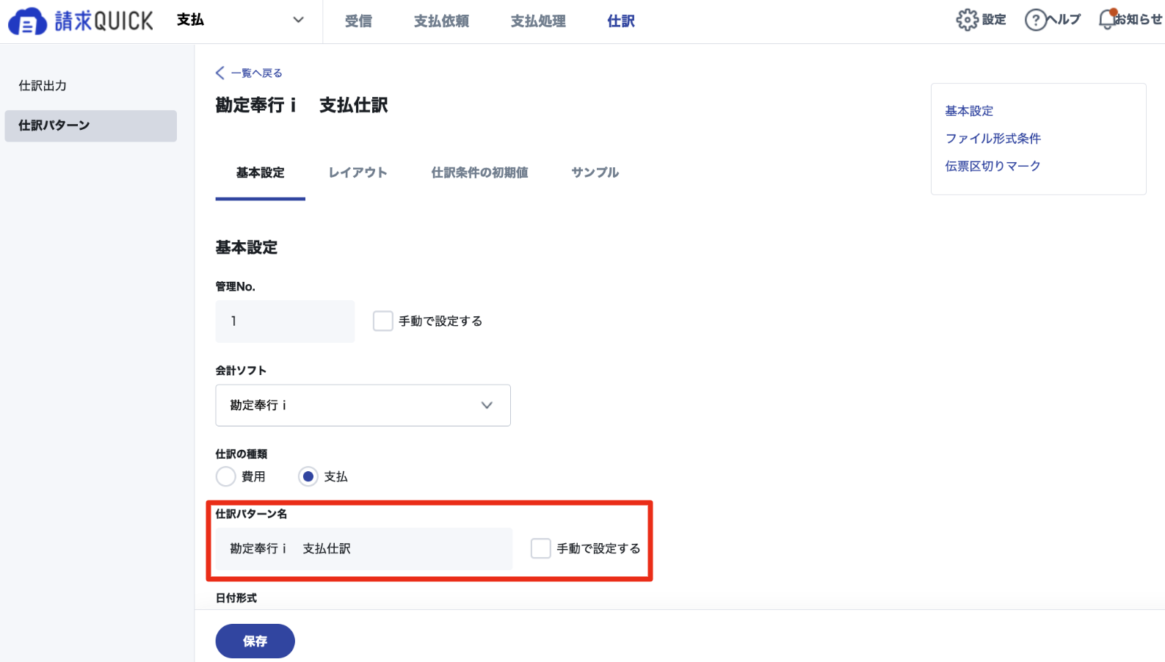The height and width of the screenshot is (662, 1165).
Task: Click the 勘定奉行 i 支払仕訳 page title
Action: pyautogui.click(x=302, y=106)
